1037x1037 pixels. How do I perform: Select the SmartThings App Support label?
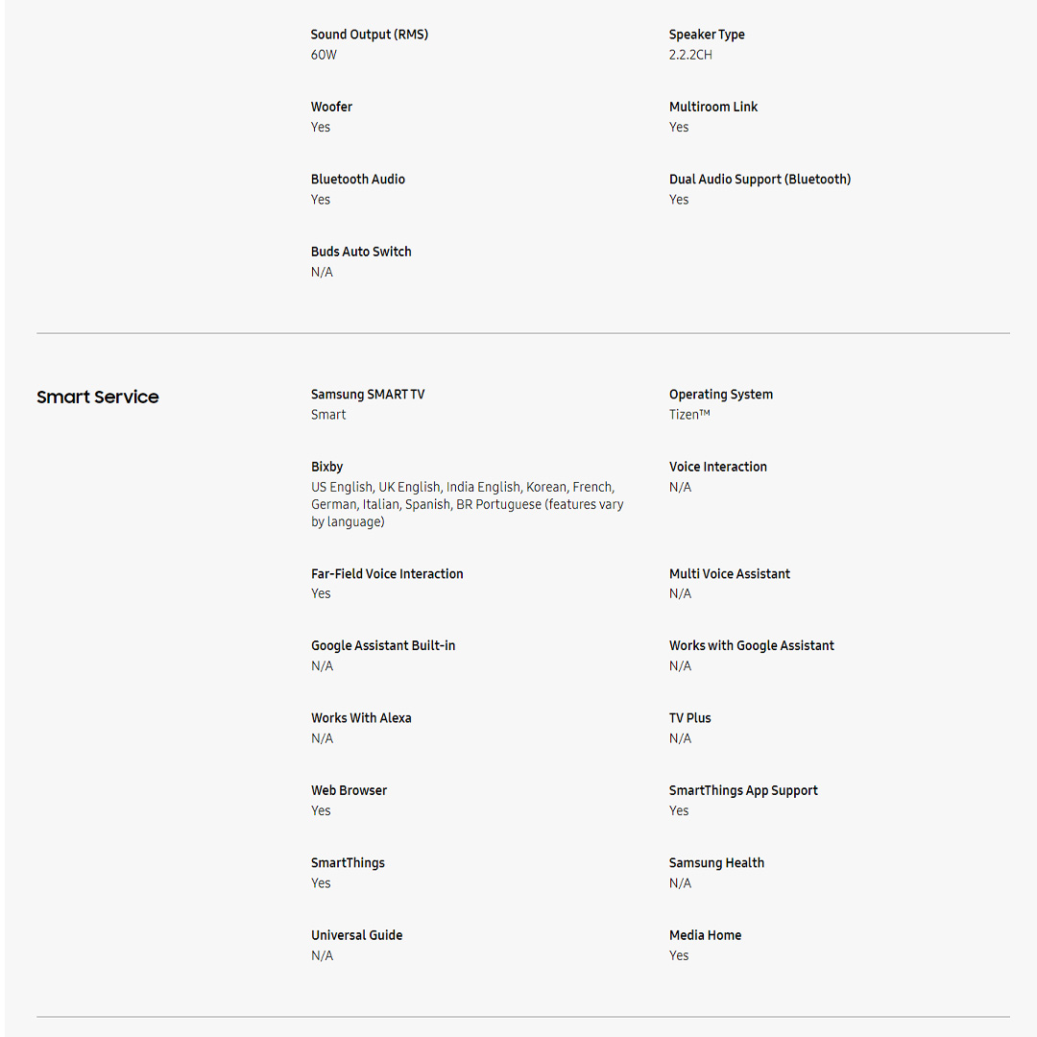743,791
